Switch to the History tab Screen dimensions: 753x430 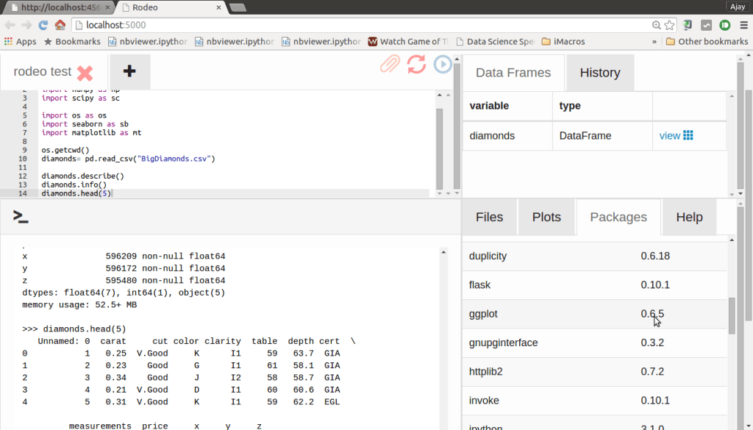click(x=600, y=73)
